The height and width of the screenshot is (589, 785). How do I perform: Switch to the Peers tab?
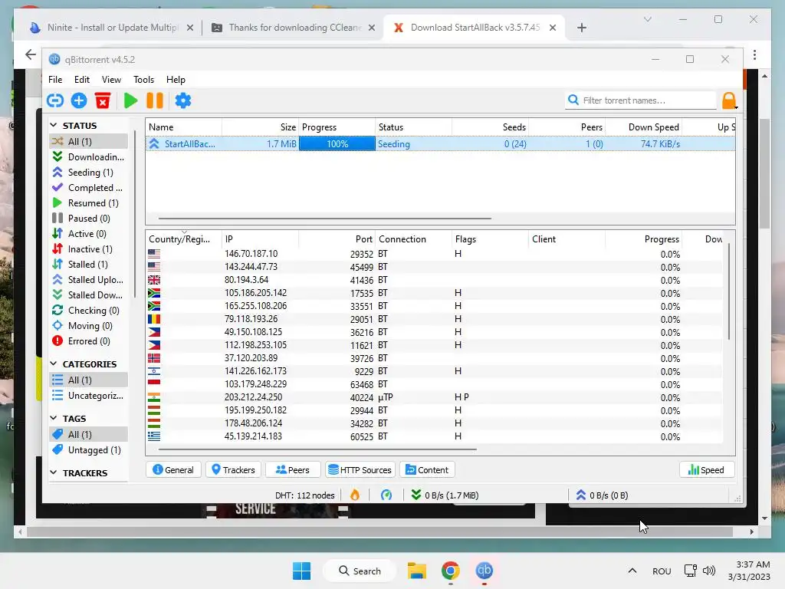point(293,470)
